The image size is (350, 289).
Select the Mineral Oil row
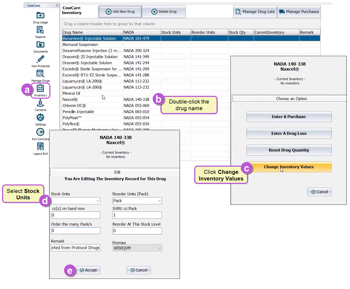pos(146,93)
